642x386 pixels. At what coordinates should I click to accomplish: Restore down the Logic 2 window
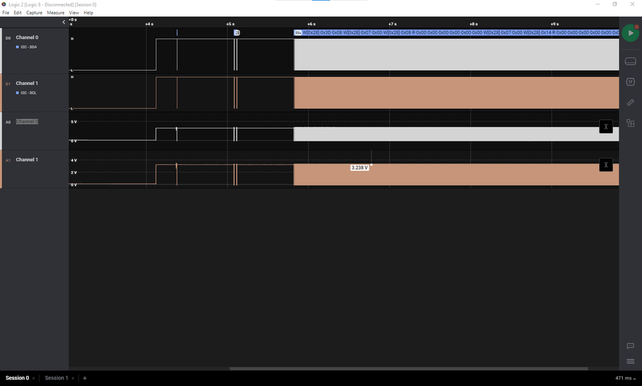pyautogui.click(x=614, y=4)
